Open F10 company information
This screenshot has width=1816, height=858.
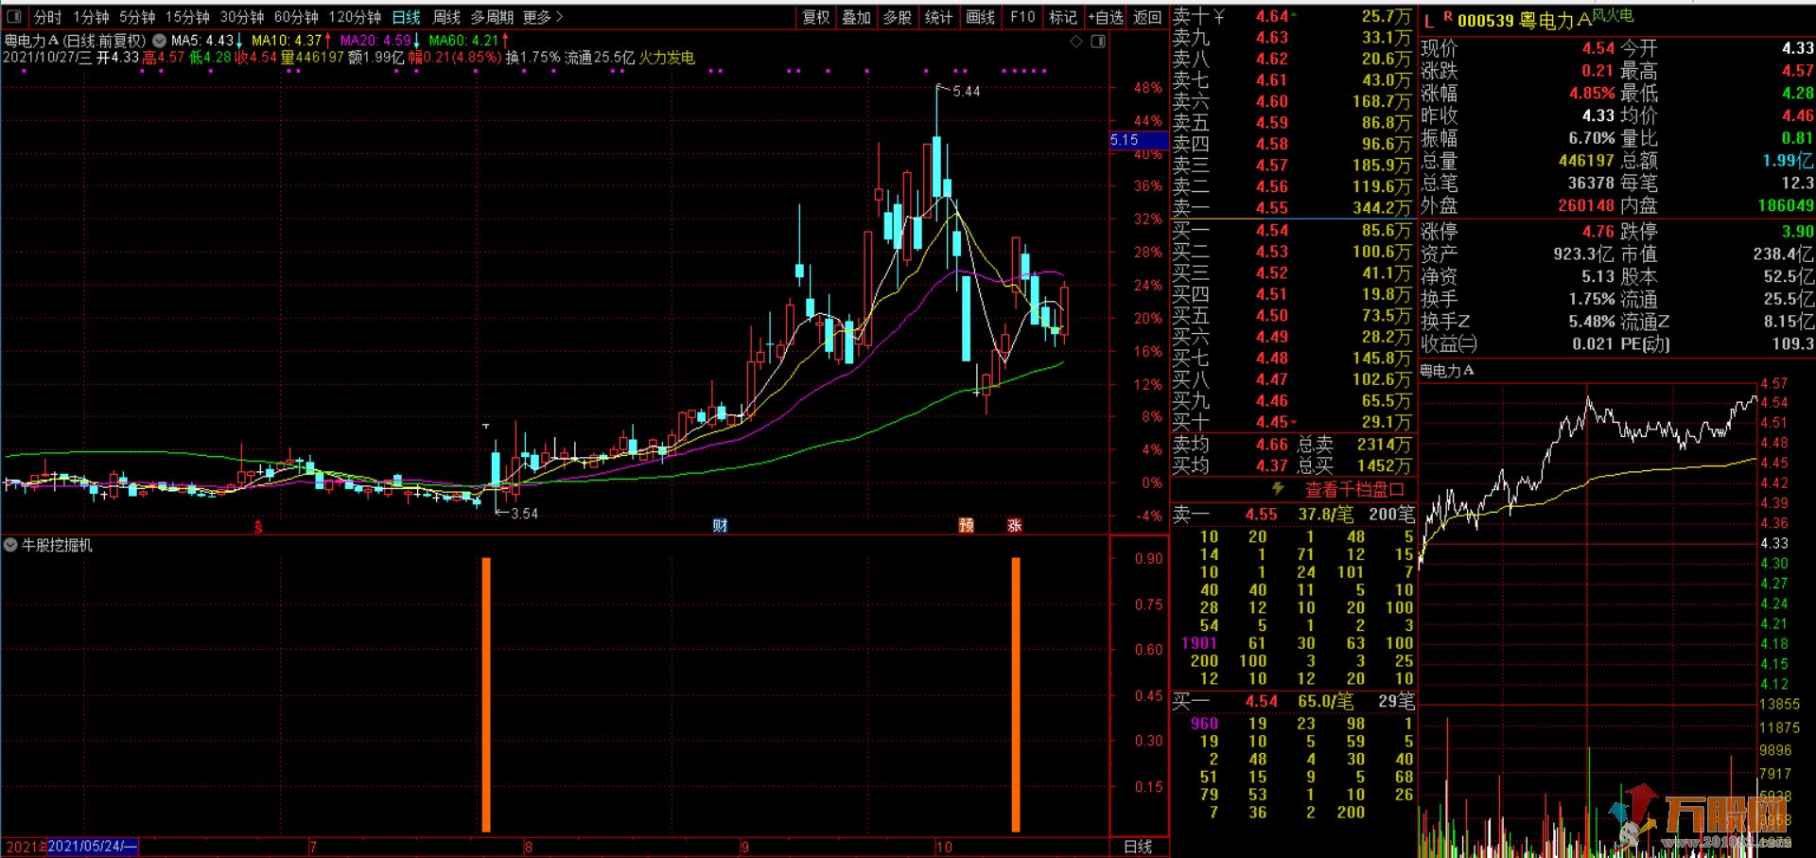pyautogui.click(x=1021, y=17)
